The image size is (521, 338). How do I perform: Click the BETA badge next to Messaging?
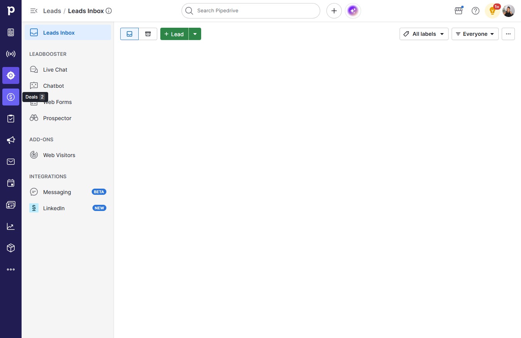99,192
